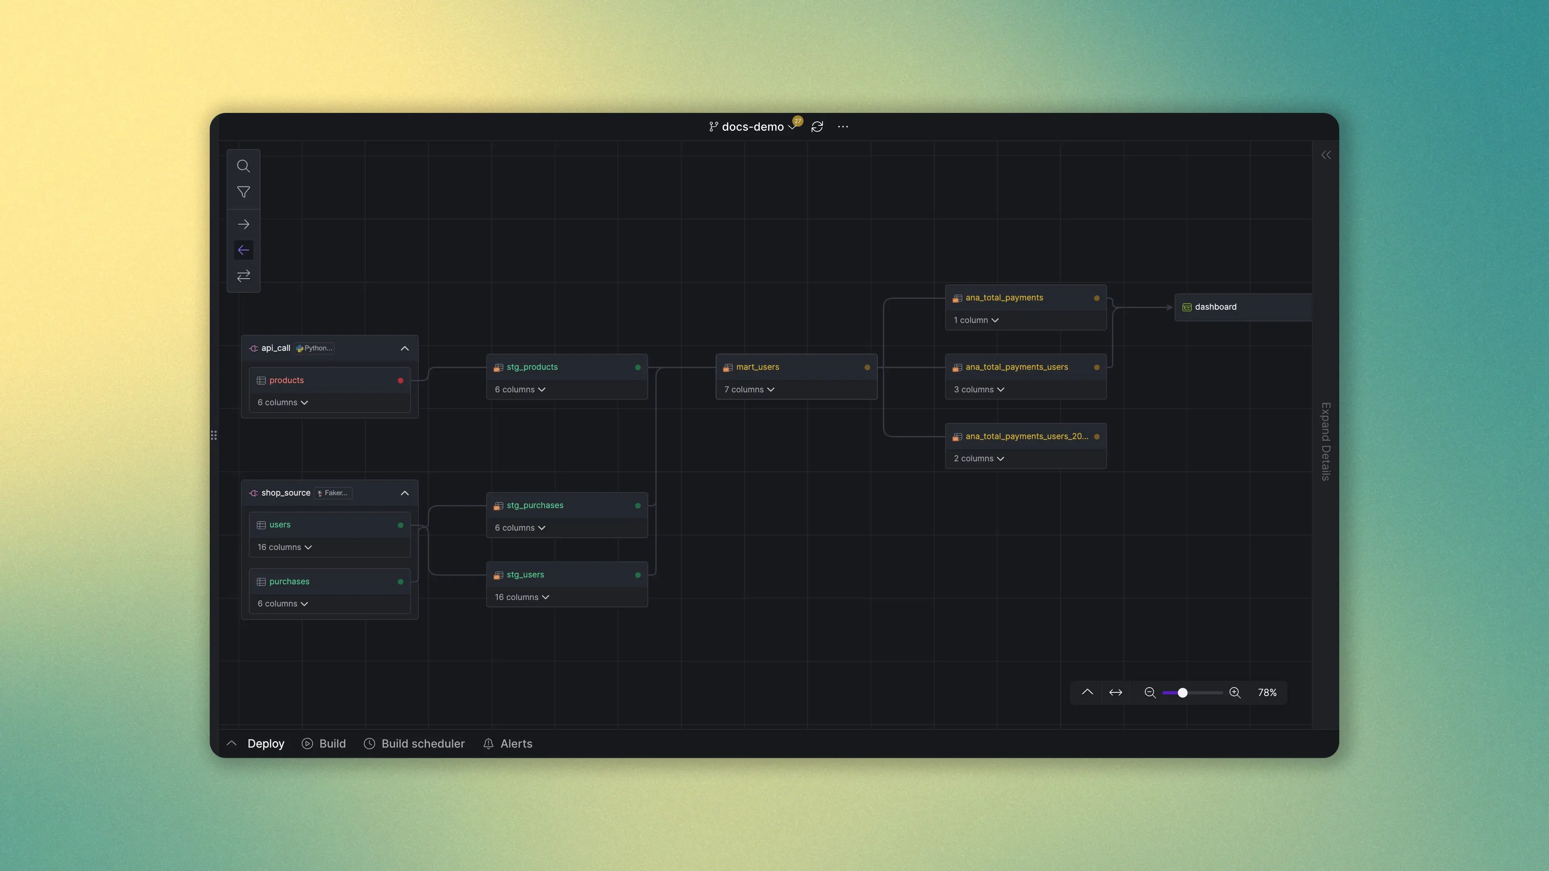Open the three-dots more options menu
Viewport: 1549px width, 871px height.
click(842, 127)
